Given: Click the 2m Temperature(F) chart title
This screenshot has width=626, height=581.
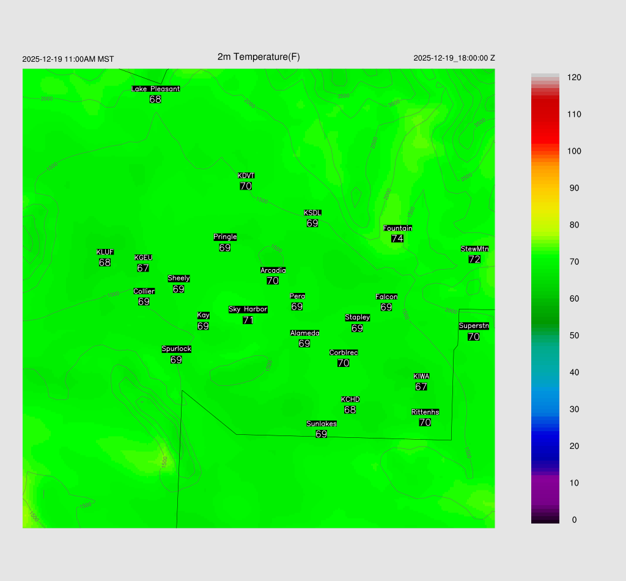Looking at the screenshot, I should tap(259, 57).
